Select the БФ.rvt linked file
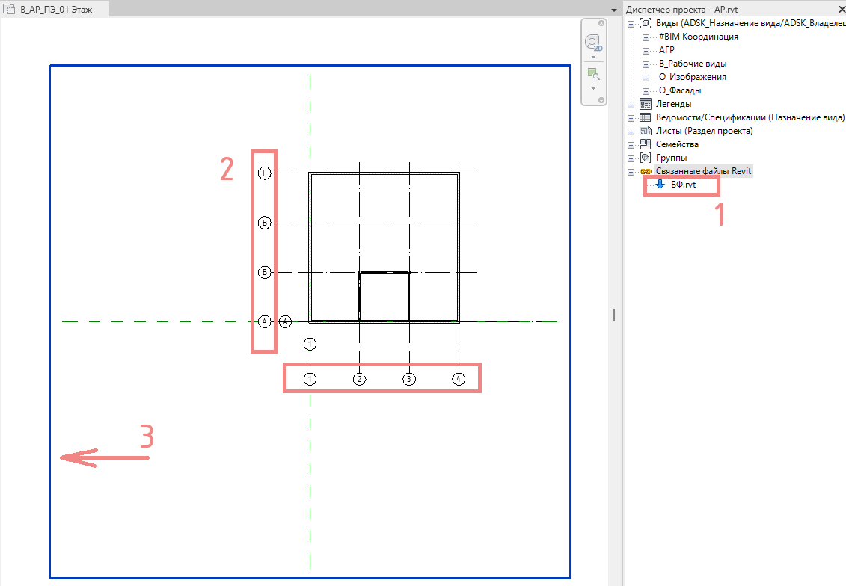This screenshot has width=846, height=586. click(x=683, y=185)
